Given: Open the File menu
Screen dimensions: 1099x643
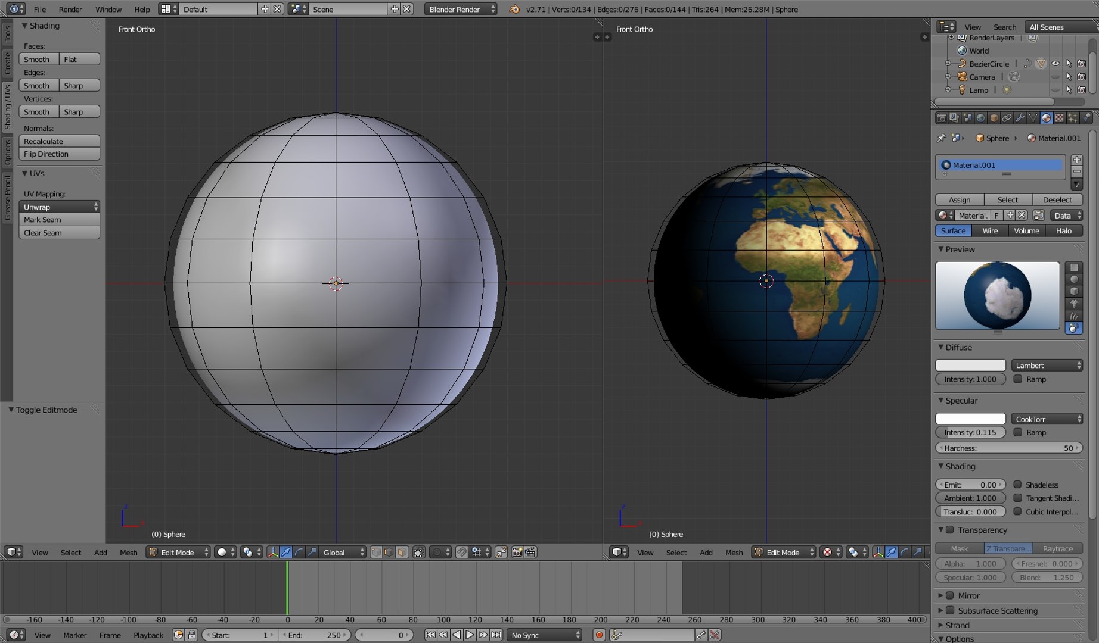Looking at the screenshot, I should (40, 9).
